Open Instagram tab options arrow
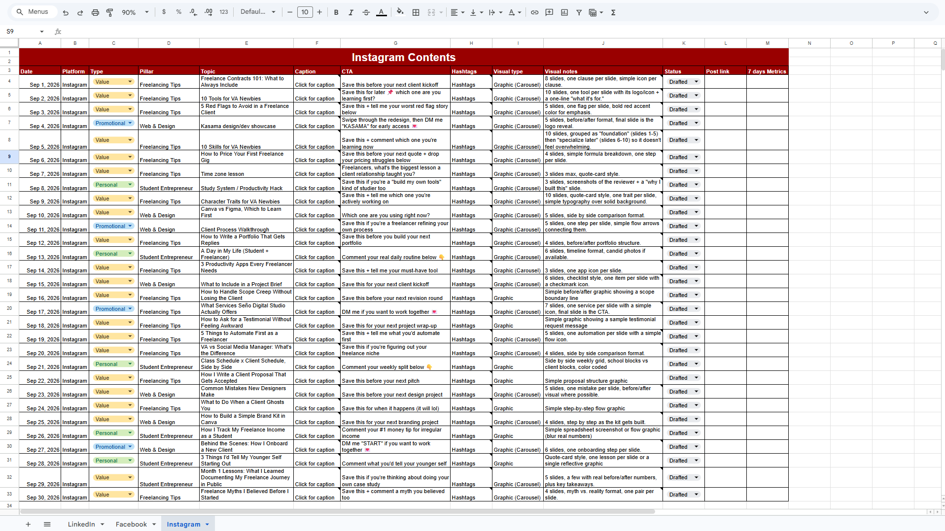 [207, 524]
